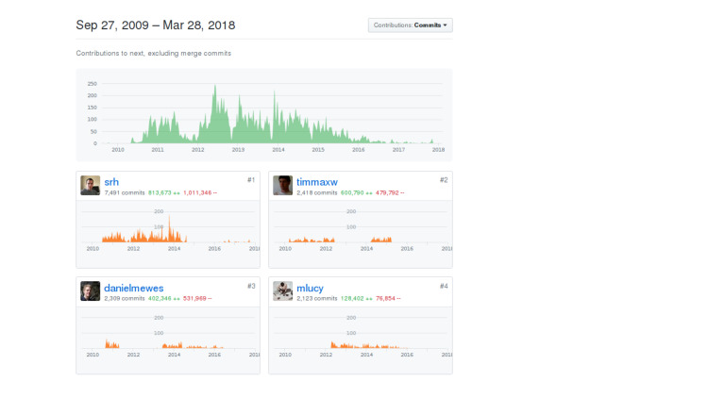The height and width of the screenshot is (398, 708).
Task: Click timmaxw's deletions count 479,792
Action: point(390,192)
